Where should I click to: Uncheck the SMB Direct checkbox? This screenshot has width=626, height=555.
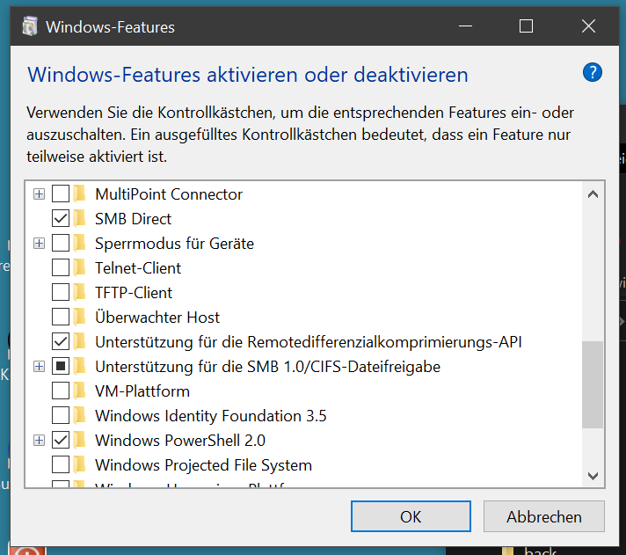click(x=61, y=219)
